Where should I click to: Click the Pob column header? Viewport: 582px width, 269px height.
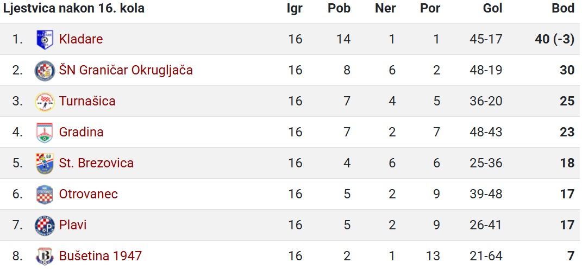click(x=339, y=9)
